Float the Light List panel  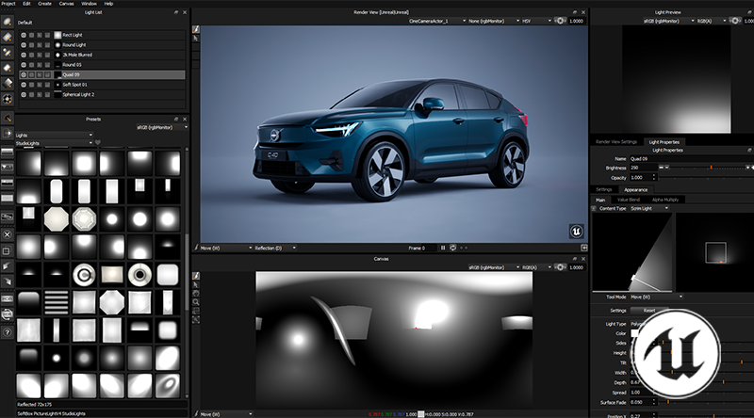pos(176,12)
